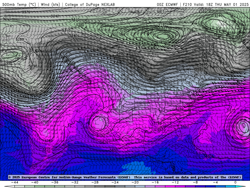Viewport: 250px width, 188px height.
Task: Click the 5160 height contour label
Action: (x=218, y=15)
